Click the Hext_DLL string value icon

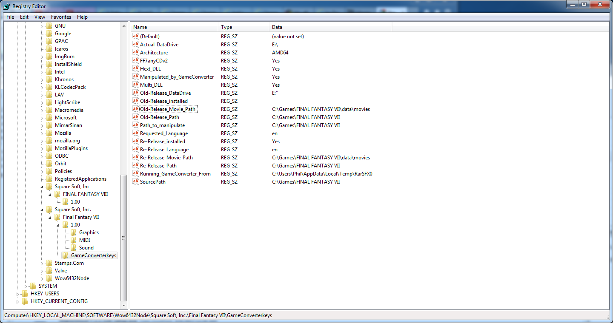pos(136,69)
